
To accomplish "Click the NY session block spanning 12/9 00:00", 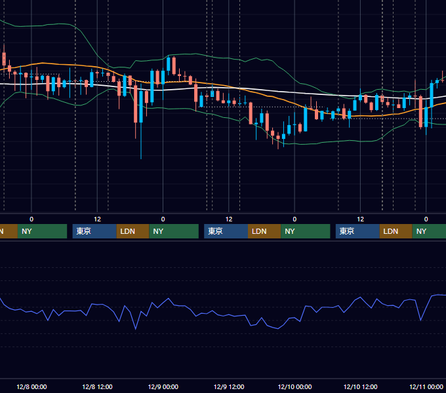I will click(x=174, y=231).
